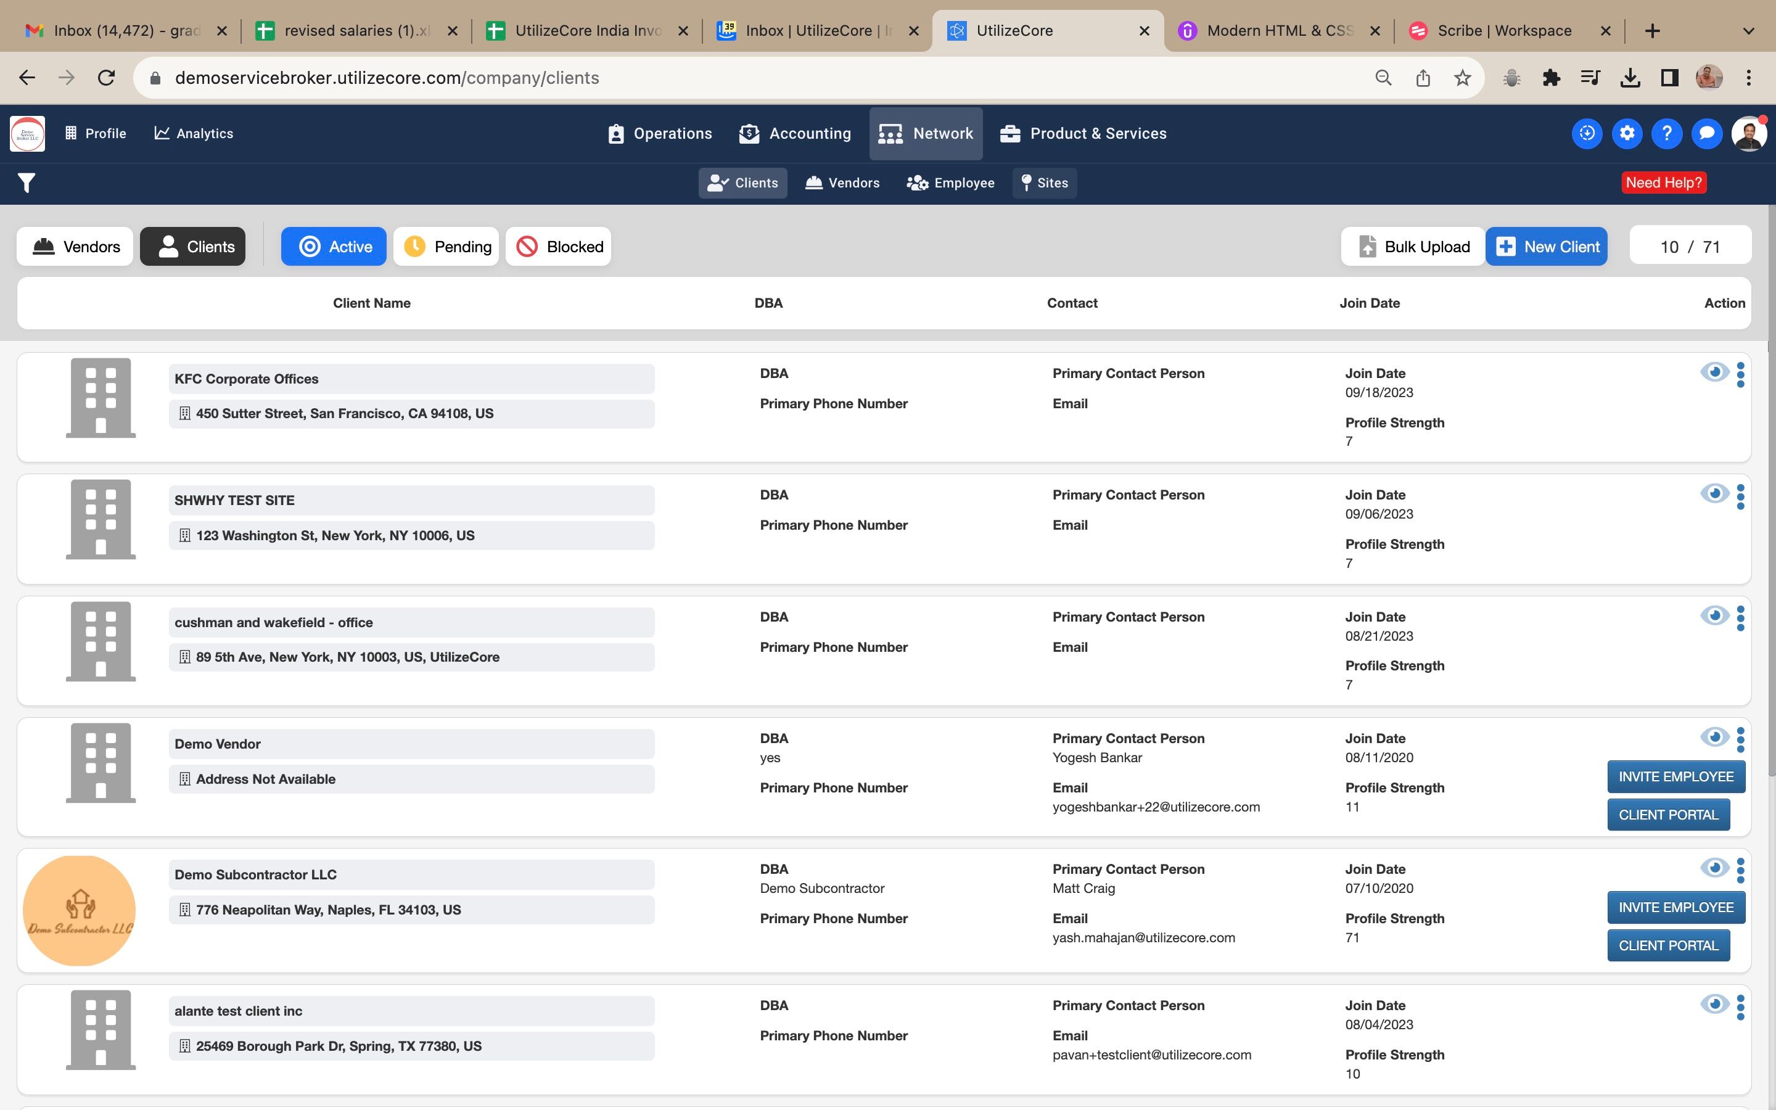Switch to the Pending status tab
The width and height of the screenshot is (1776, 1110).
click(446, 247)
